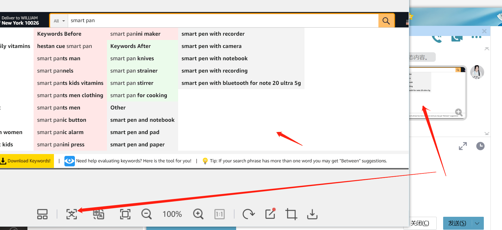Expand the send button dropdown arrow

coord(478,223)
